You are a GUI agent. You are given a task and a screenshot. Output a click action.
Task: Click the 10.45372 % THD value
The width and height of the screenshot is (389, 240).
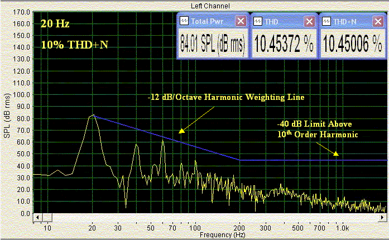click(x=284, y=44)
